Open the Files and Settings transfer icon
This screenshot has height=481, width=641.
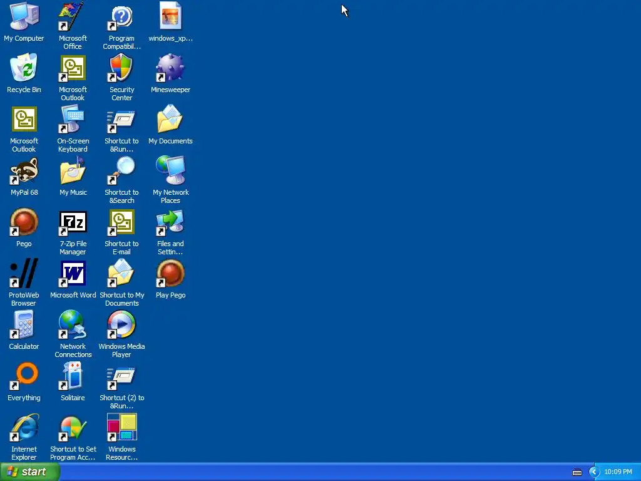pyautogui.click(x=170, y=222)
